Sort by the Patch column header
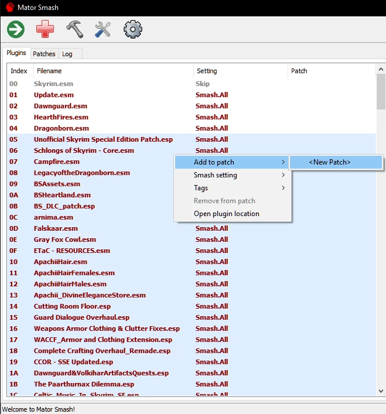The image size is (386, 414). point(332,71)
